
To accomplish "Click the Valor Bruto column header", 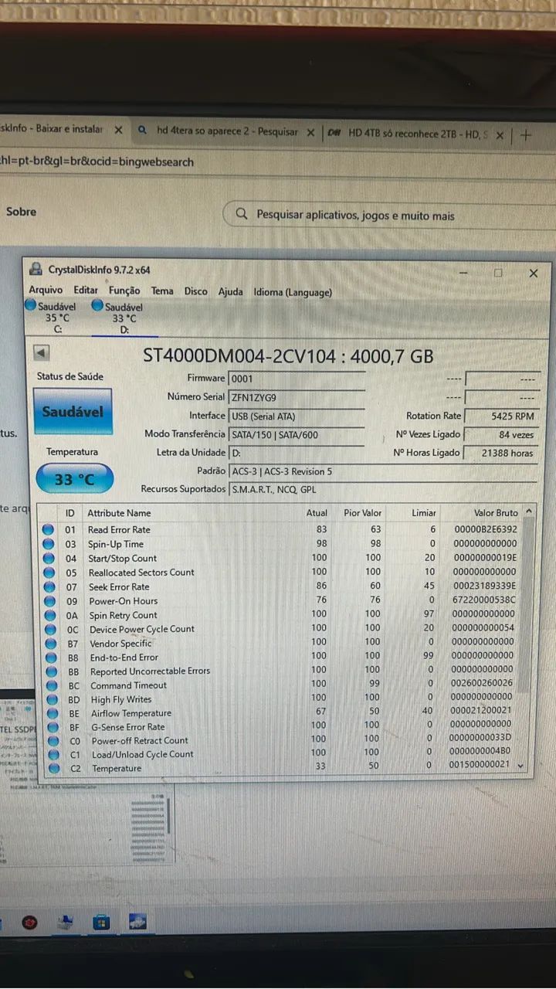I will (x=496, y=513).
